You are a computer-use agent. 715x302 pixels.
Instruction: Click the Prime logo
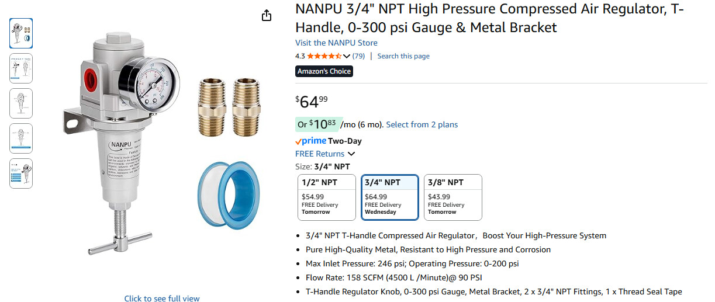coord(310,141)
